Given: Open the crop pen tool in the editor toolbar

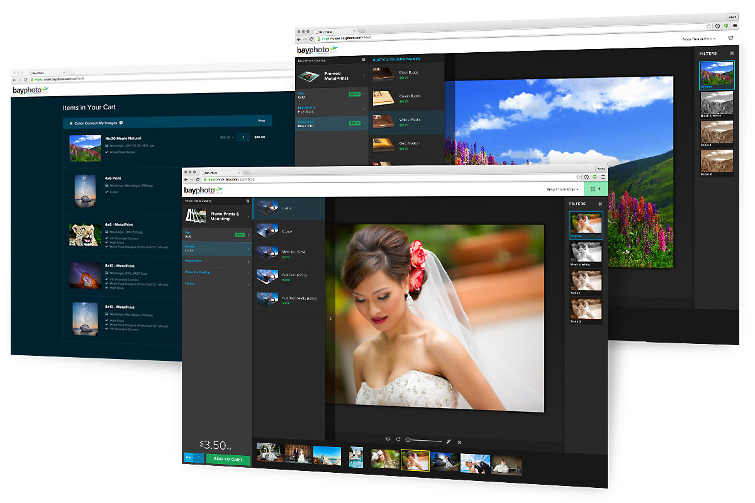Looking at the screenshot, I should tap(448, 441).
